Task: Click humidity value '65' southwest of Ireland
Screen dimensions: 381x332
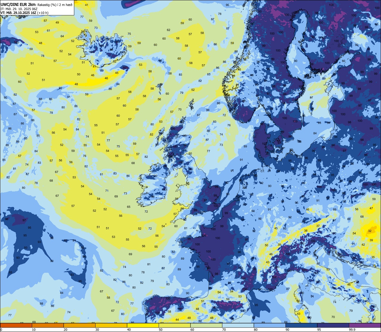Action: [129, 207]
